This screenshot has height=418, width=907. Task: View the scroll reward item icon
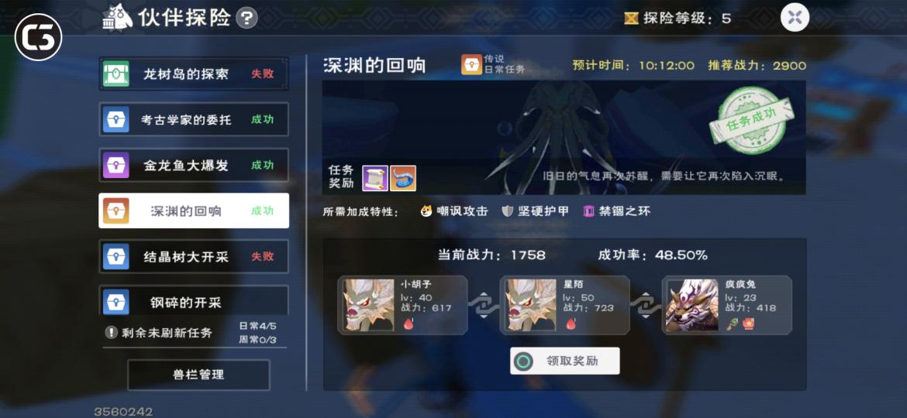point(375,178)
